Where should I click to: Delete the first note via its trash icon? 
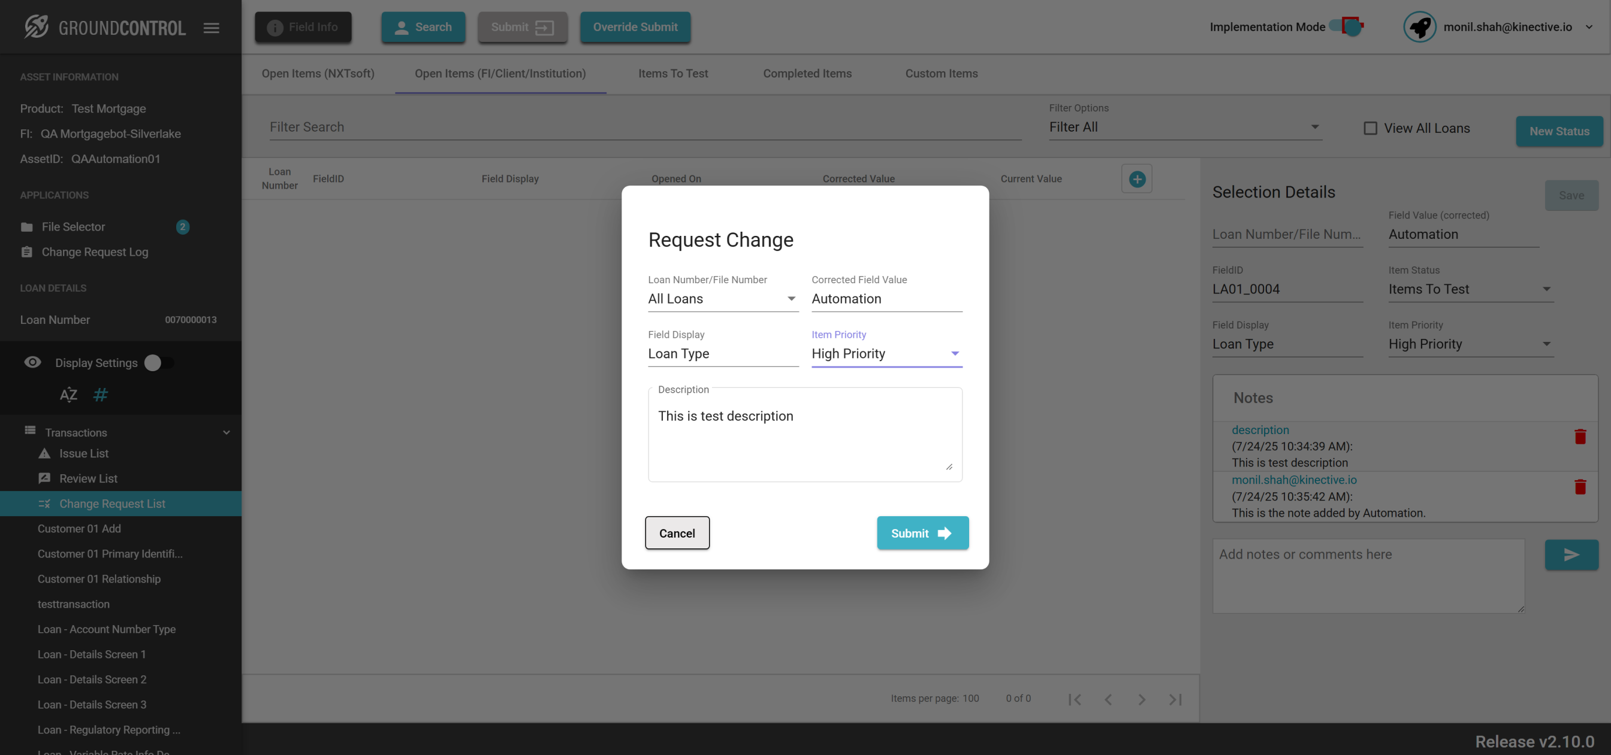pos(1580,436)
